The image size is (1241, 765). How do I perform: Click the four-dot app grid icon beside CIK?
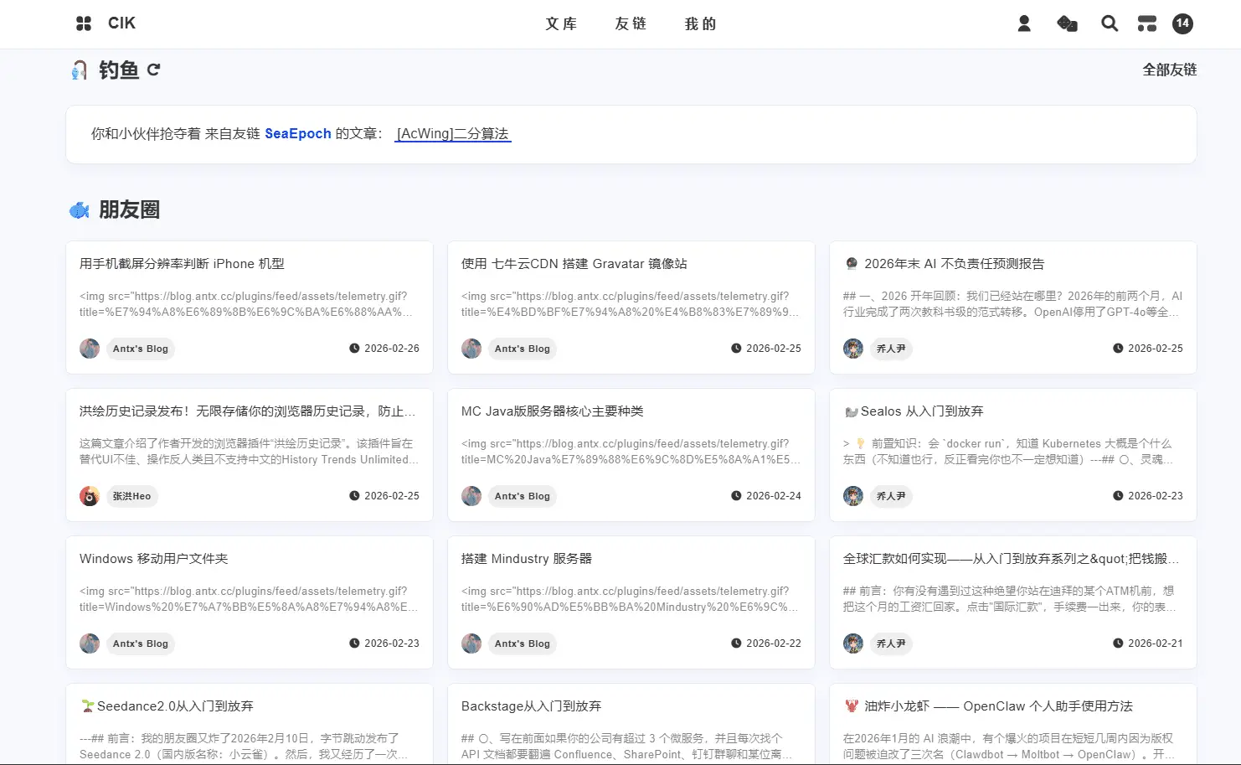[84, 23]
